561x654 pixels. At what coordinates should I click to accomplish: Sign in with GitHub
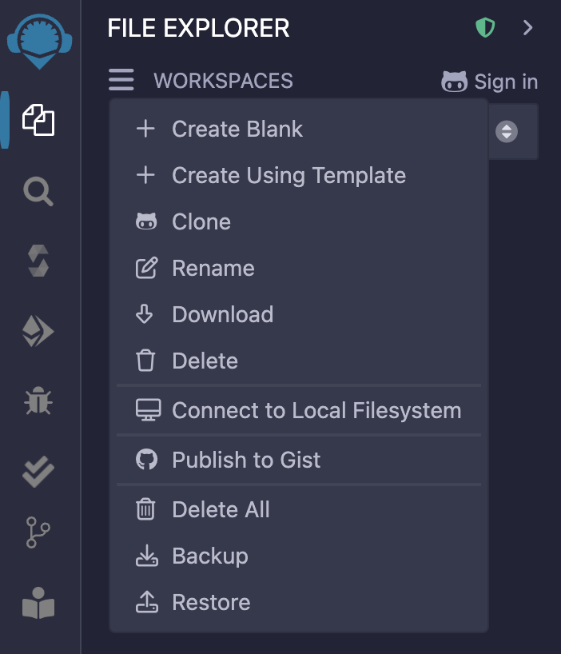[x=490, y=82]
